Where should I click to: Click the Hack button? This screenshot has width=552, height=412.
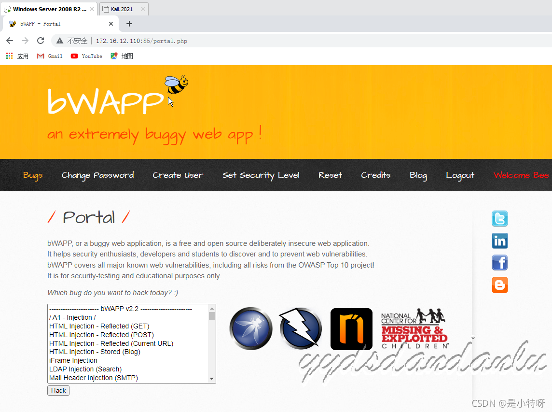point(58,390)
